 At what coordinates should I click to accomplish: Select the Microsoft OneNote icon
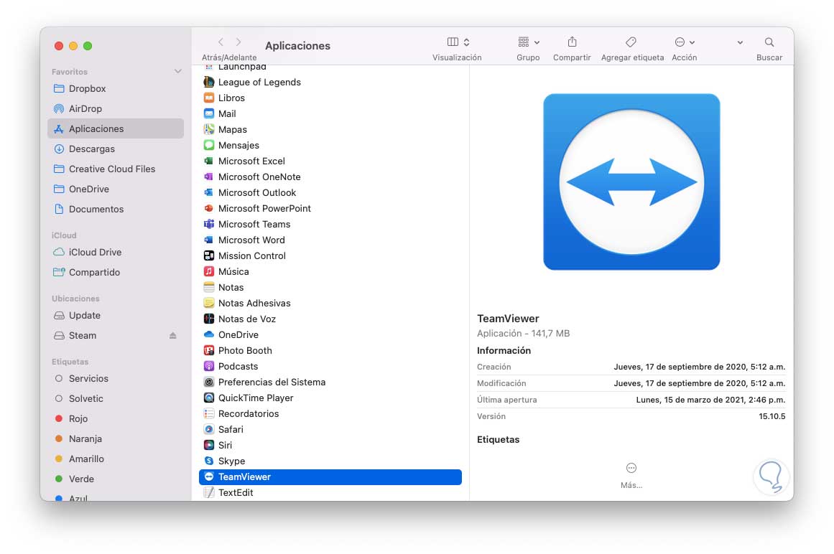point(209,177)
